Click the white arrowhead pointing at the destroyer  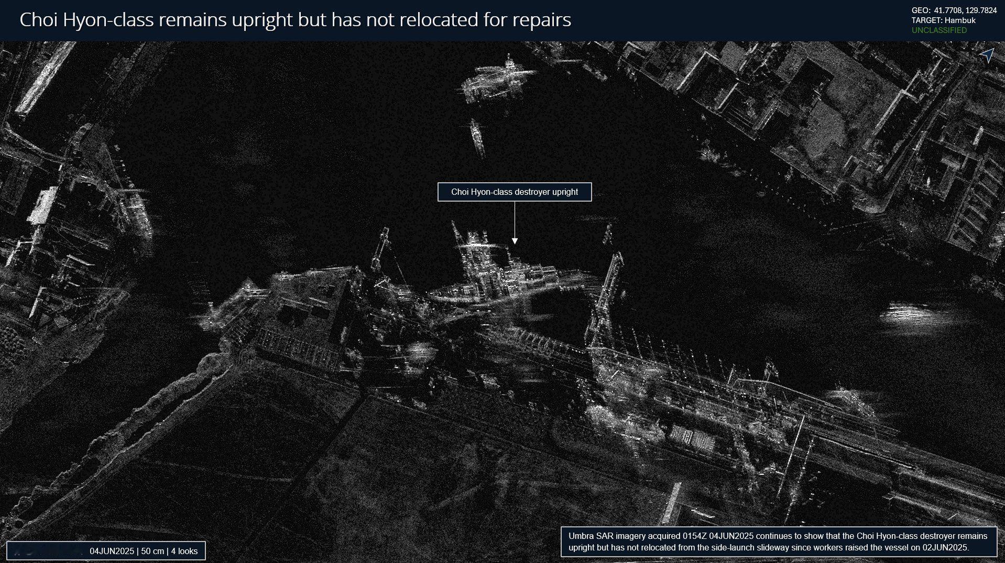[x=515, y=240]
